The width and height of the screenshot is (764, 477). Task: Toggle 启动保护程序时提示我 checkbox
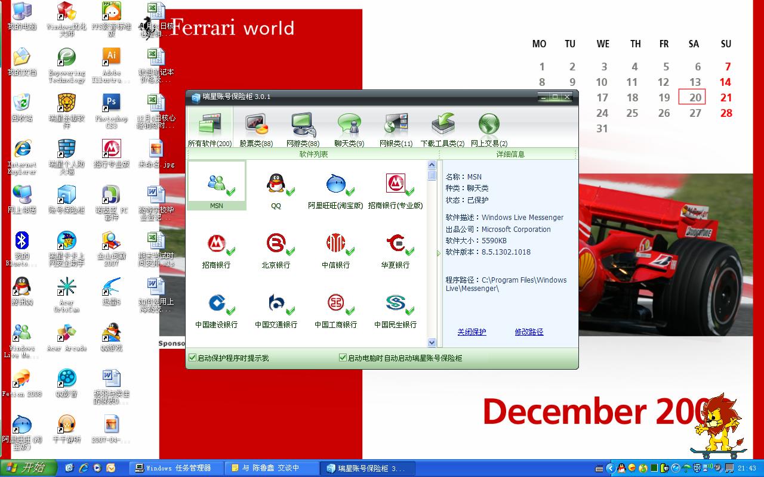pos(192,358)
